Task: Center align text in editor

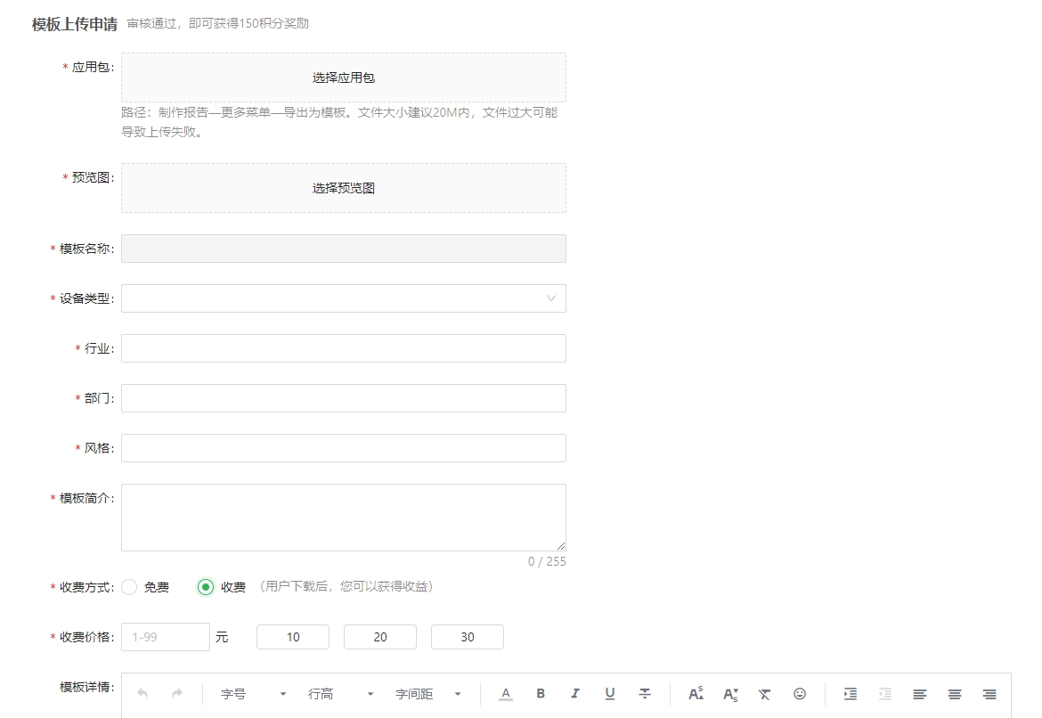Action: tap(955, 694)
